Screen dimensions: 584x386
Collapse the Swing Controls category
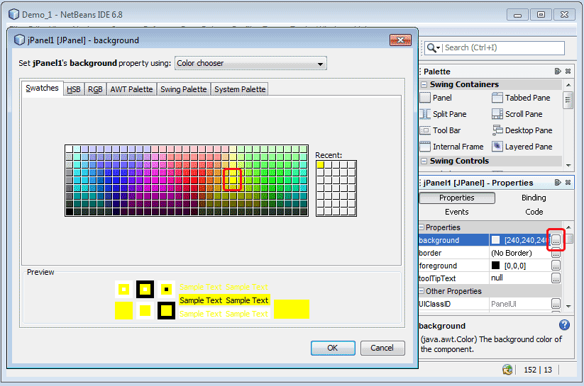pos(424,161)
